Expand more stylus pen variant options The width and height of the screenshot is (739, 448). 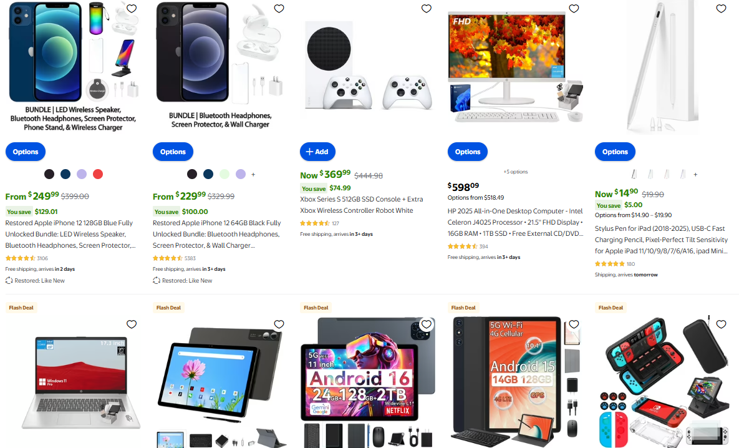coord(695,175)
